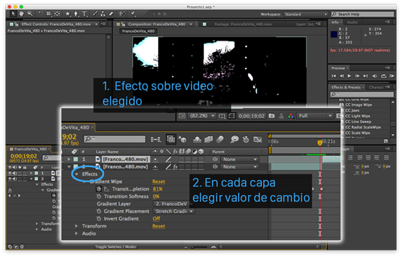Expand the Audio property group
Viewport: 402px width, 257px height.
point(76,234)
